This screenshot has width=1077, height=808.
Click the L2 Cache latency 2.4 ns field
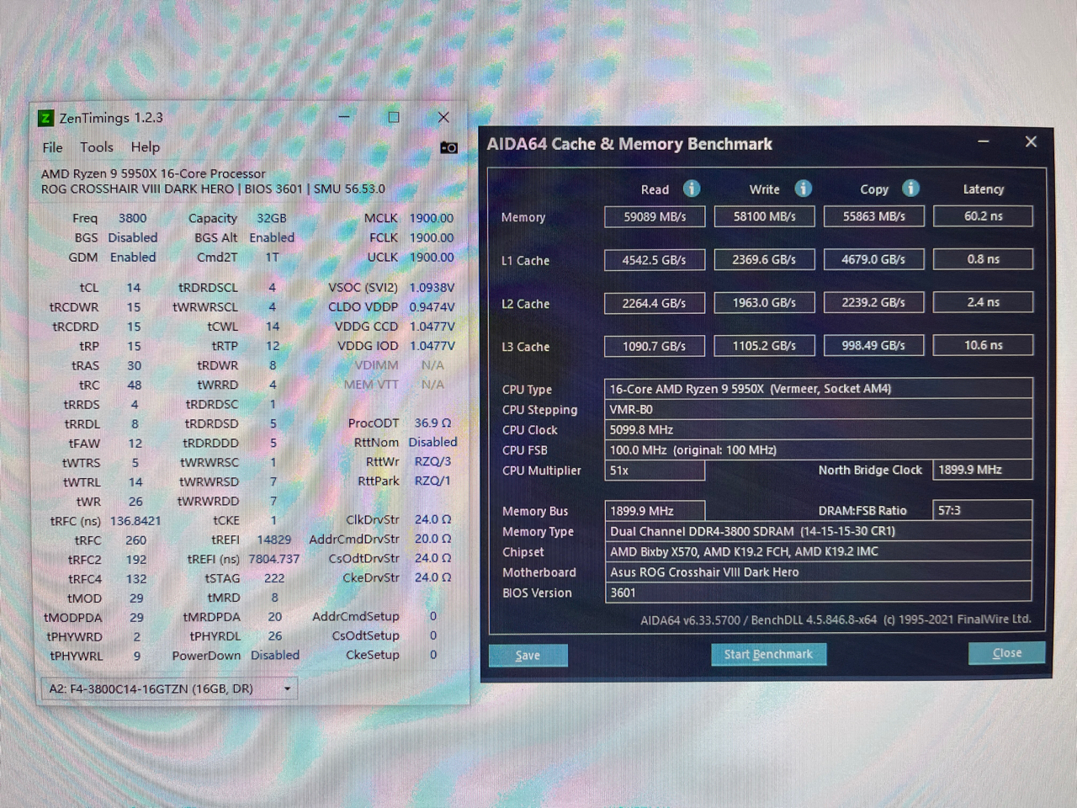[x=983, y=302]
